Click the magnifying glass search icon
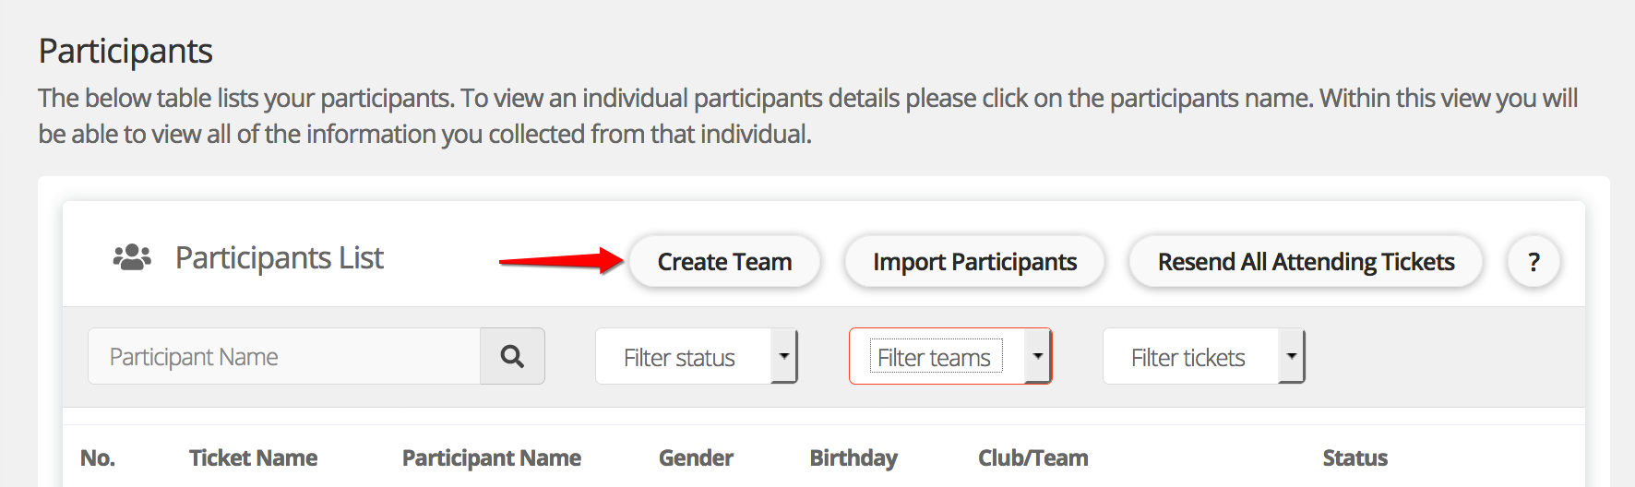 tap(512, 356)
